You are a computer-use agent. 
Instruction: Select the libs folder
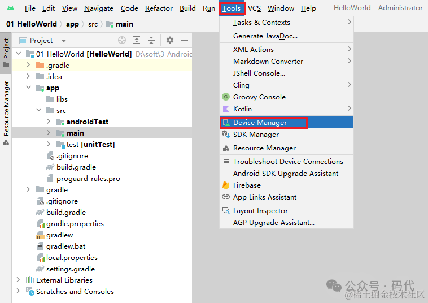[x=57, y=99]
